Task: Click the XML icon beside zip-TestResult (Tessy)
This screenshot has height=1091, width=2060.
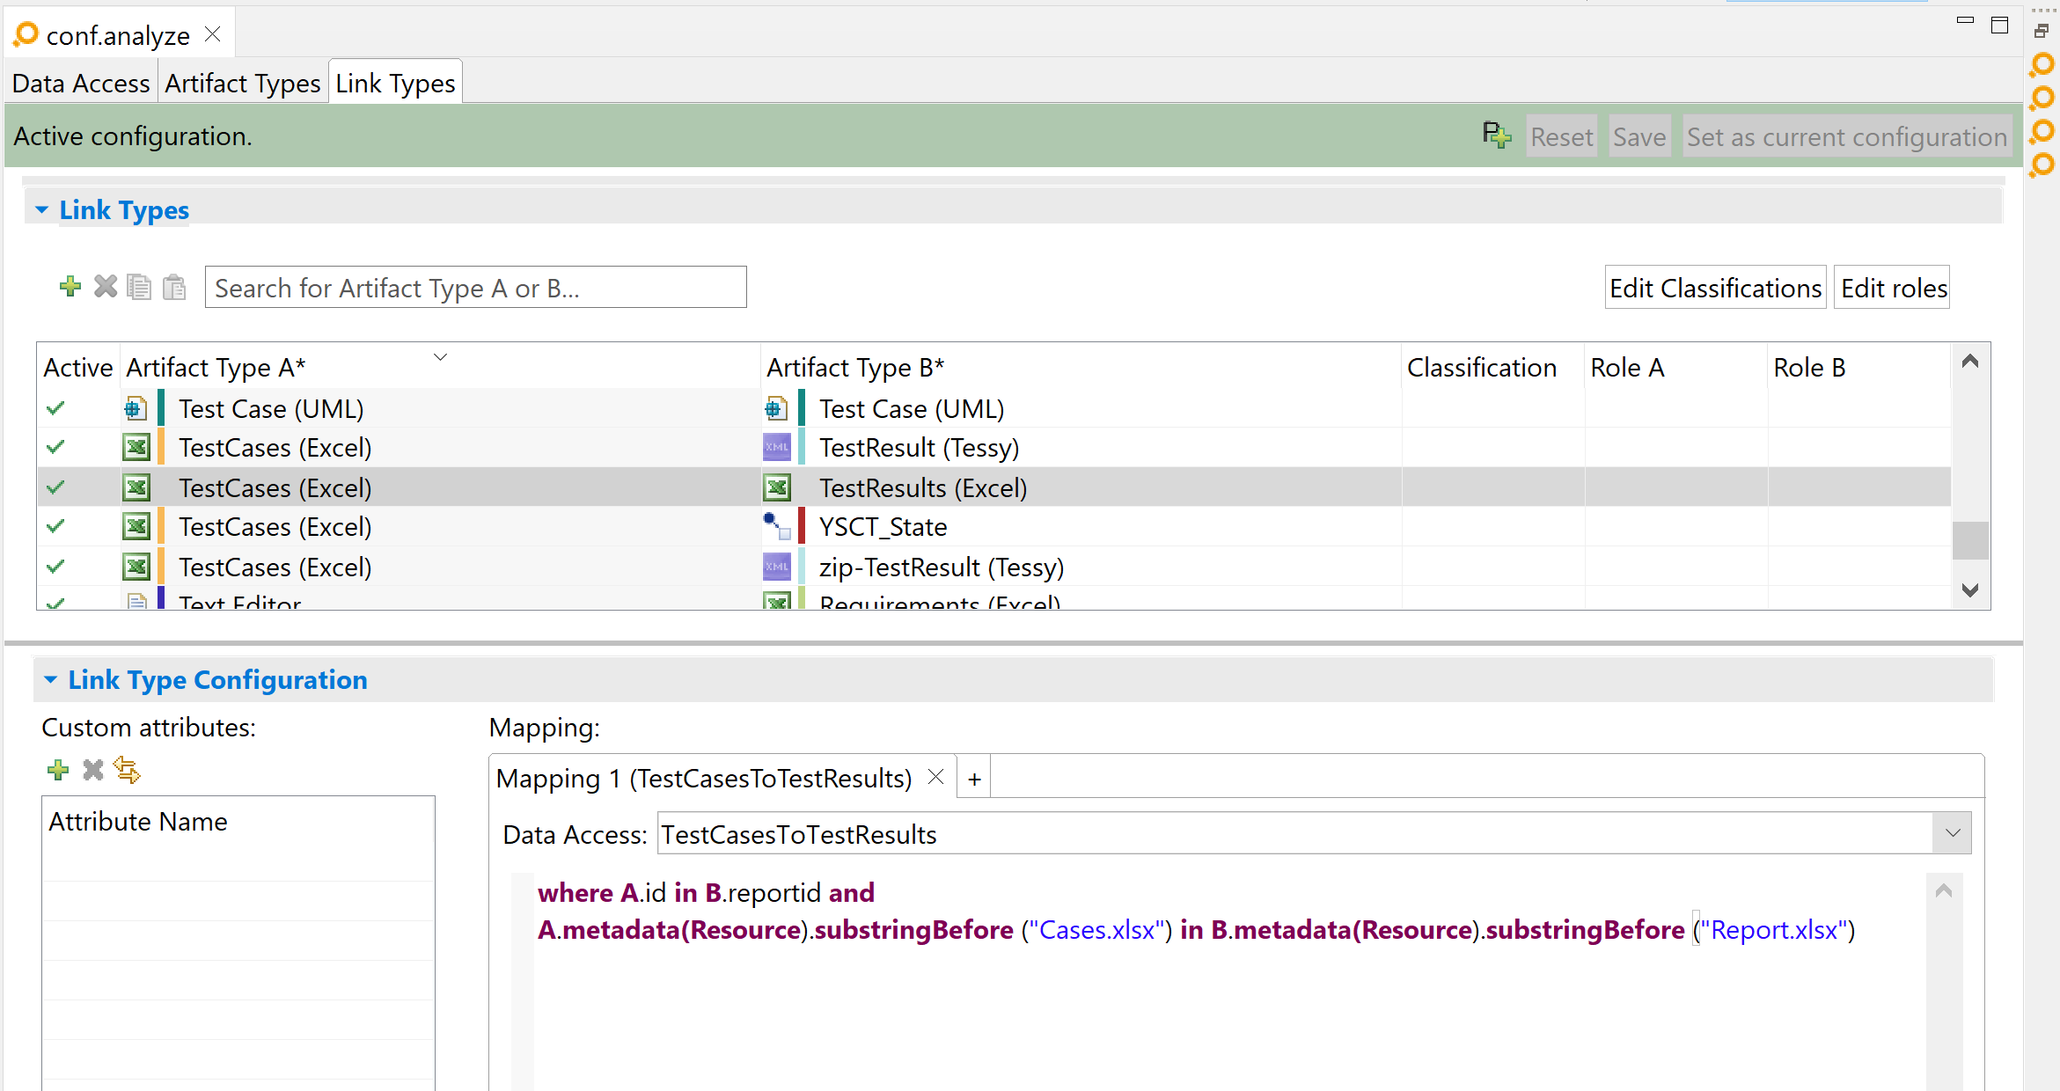Action: [x=777, y=567]
